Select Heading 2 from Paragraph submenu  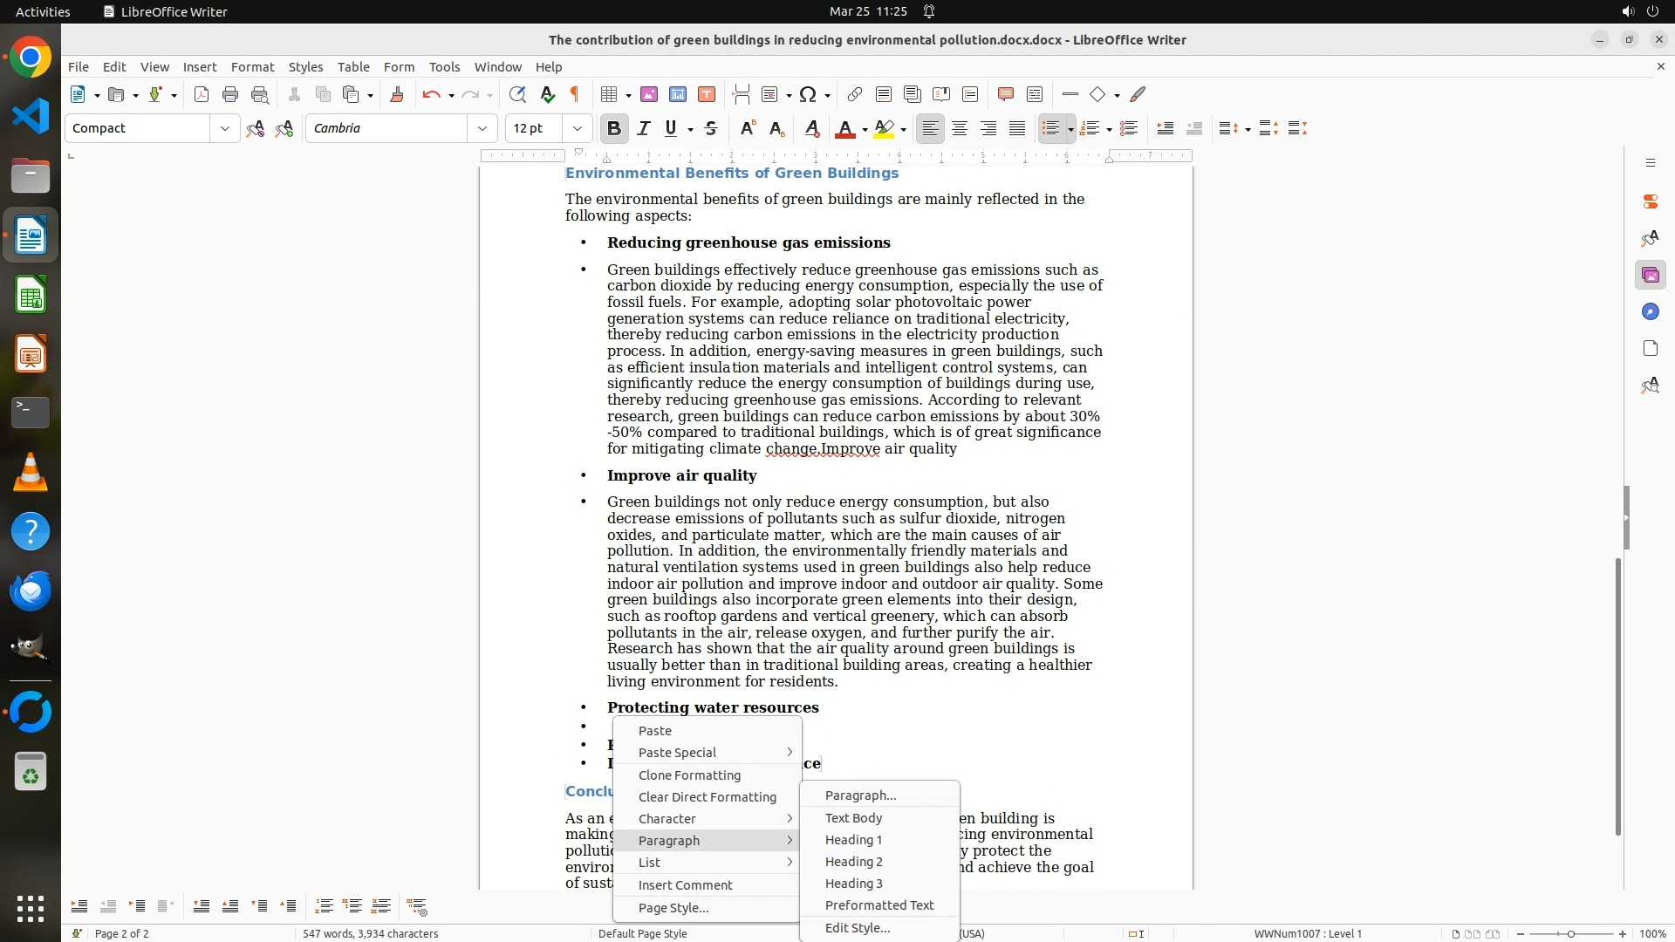853,862
